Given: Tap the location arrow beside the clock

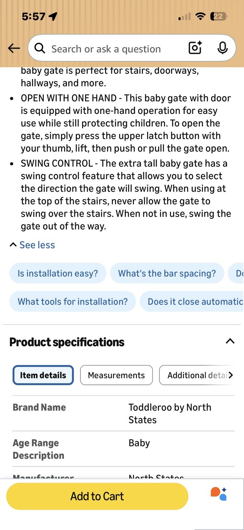Looking at the screenshot, I should [53, 16].
